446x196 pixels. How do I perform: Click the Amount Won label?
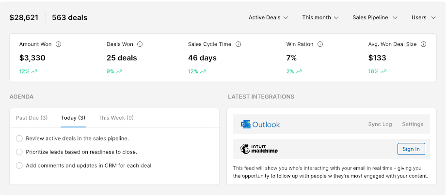[35, 44]
